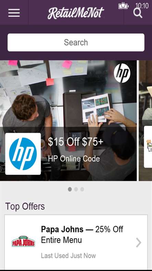Tap the HP Online Code label
This screenshot has width=152, height=271.
pyautogui.click(x=74, y=159)
